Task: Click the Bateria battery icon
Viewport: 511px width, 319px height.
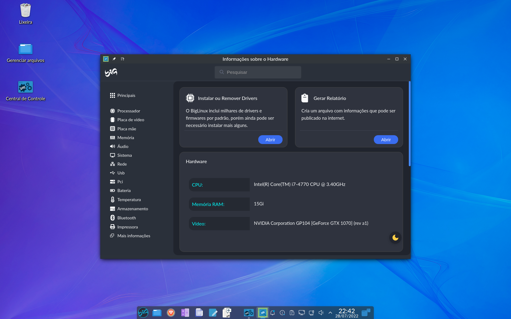Action: point(113,190)
